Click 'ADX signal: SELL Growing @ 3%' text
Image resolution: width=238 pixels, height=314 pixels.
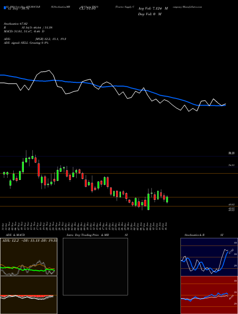[x=26, y=43]
